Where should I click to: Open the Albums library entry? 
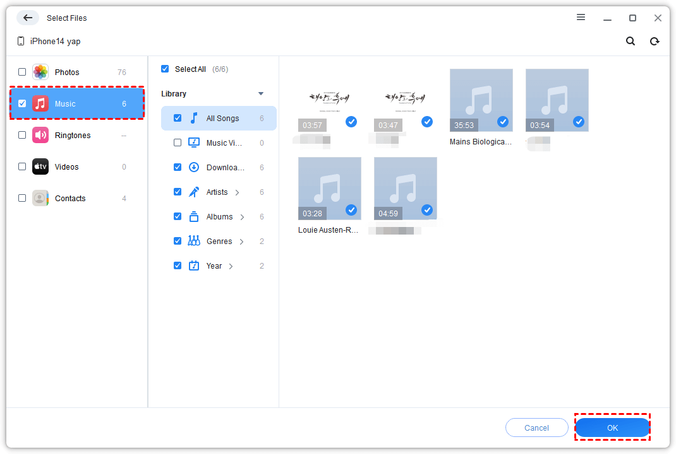pyautogui.click(x=219, y=217)
